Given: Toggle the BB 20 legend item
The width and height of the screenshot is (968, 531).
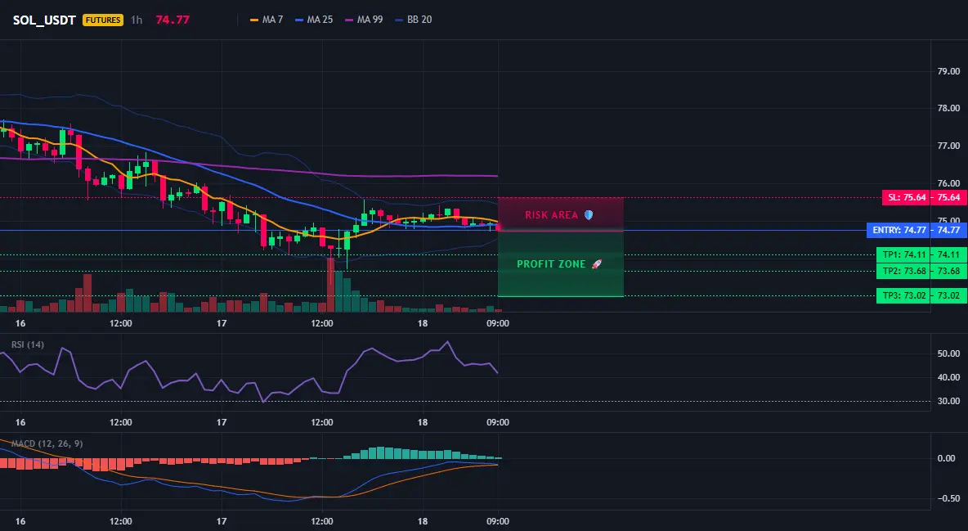Looking at the screenshot, I should (414, 20).
